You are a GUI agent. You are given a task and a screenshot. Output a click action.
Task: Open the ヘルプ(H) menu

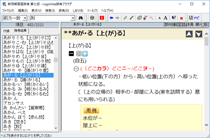(x=107, y=11)
